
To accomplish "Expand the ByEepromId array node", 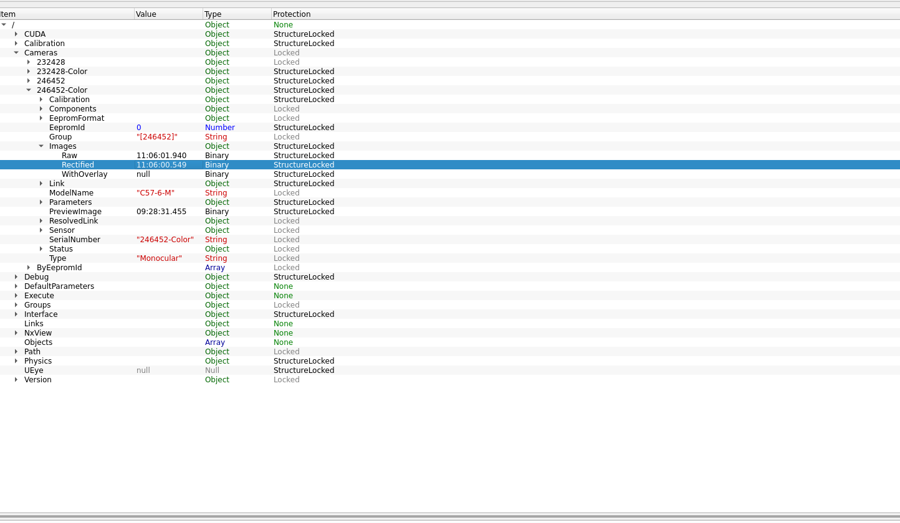I will [29, 268].
